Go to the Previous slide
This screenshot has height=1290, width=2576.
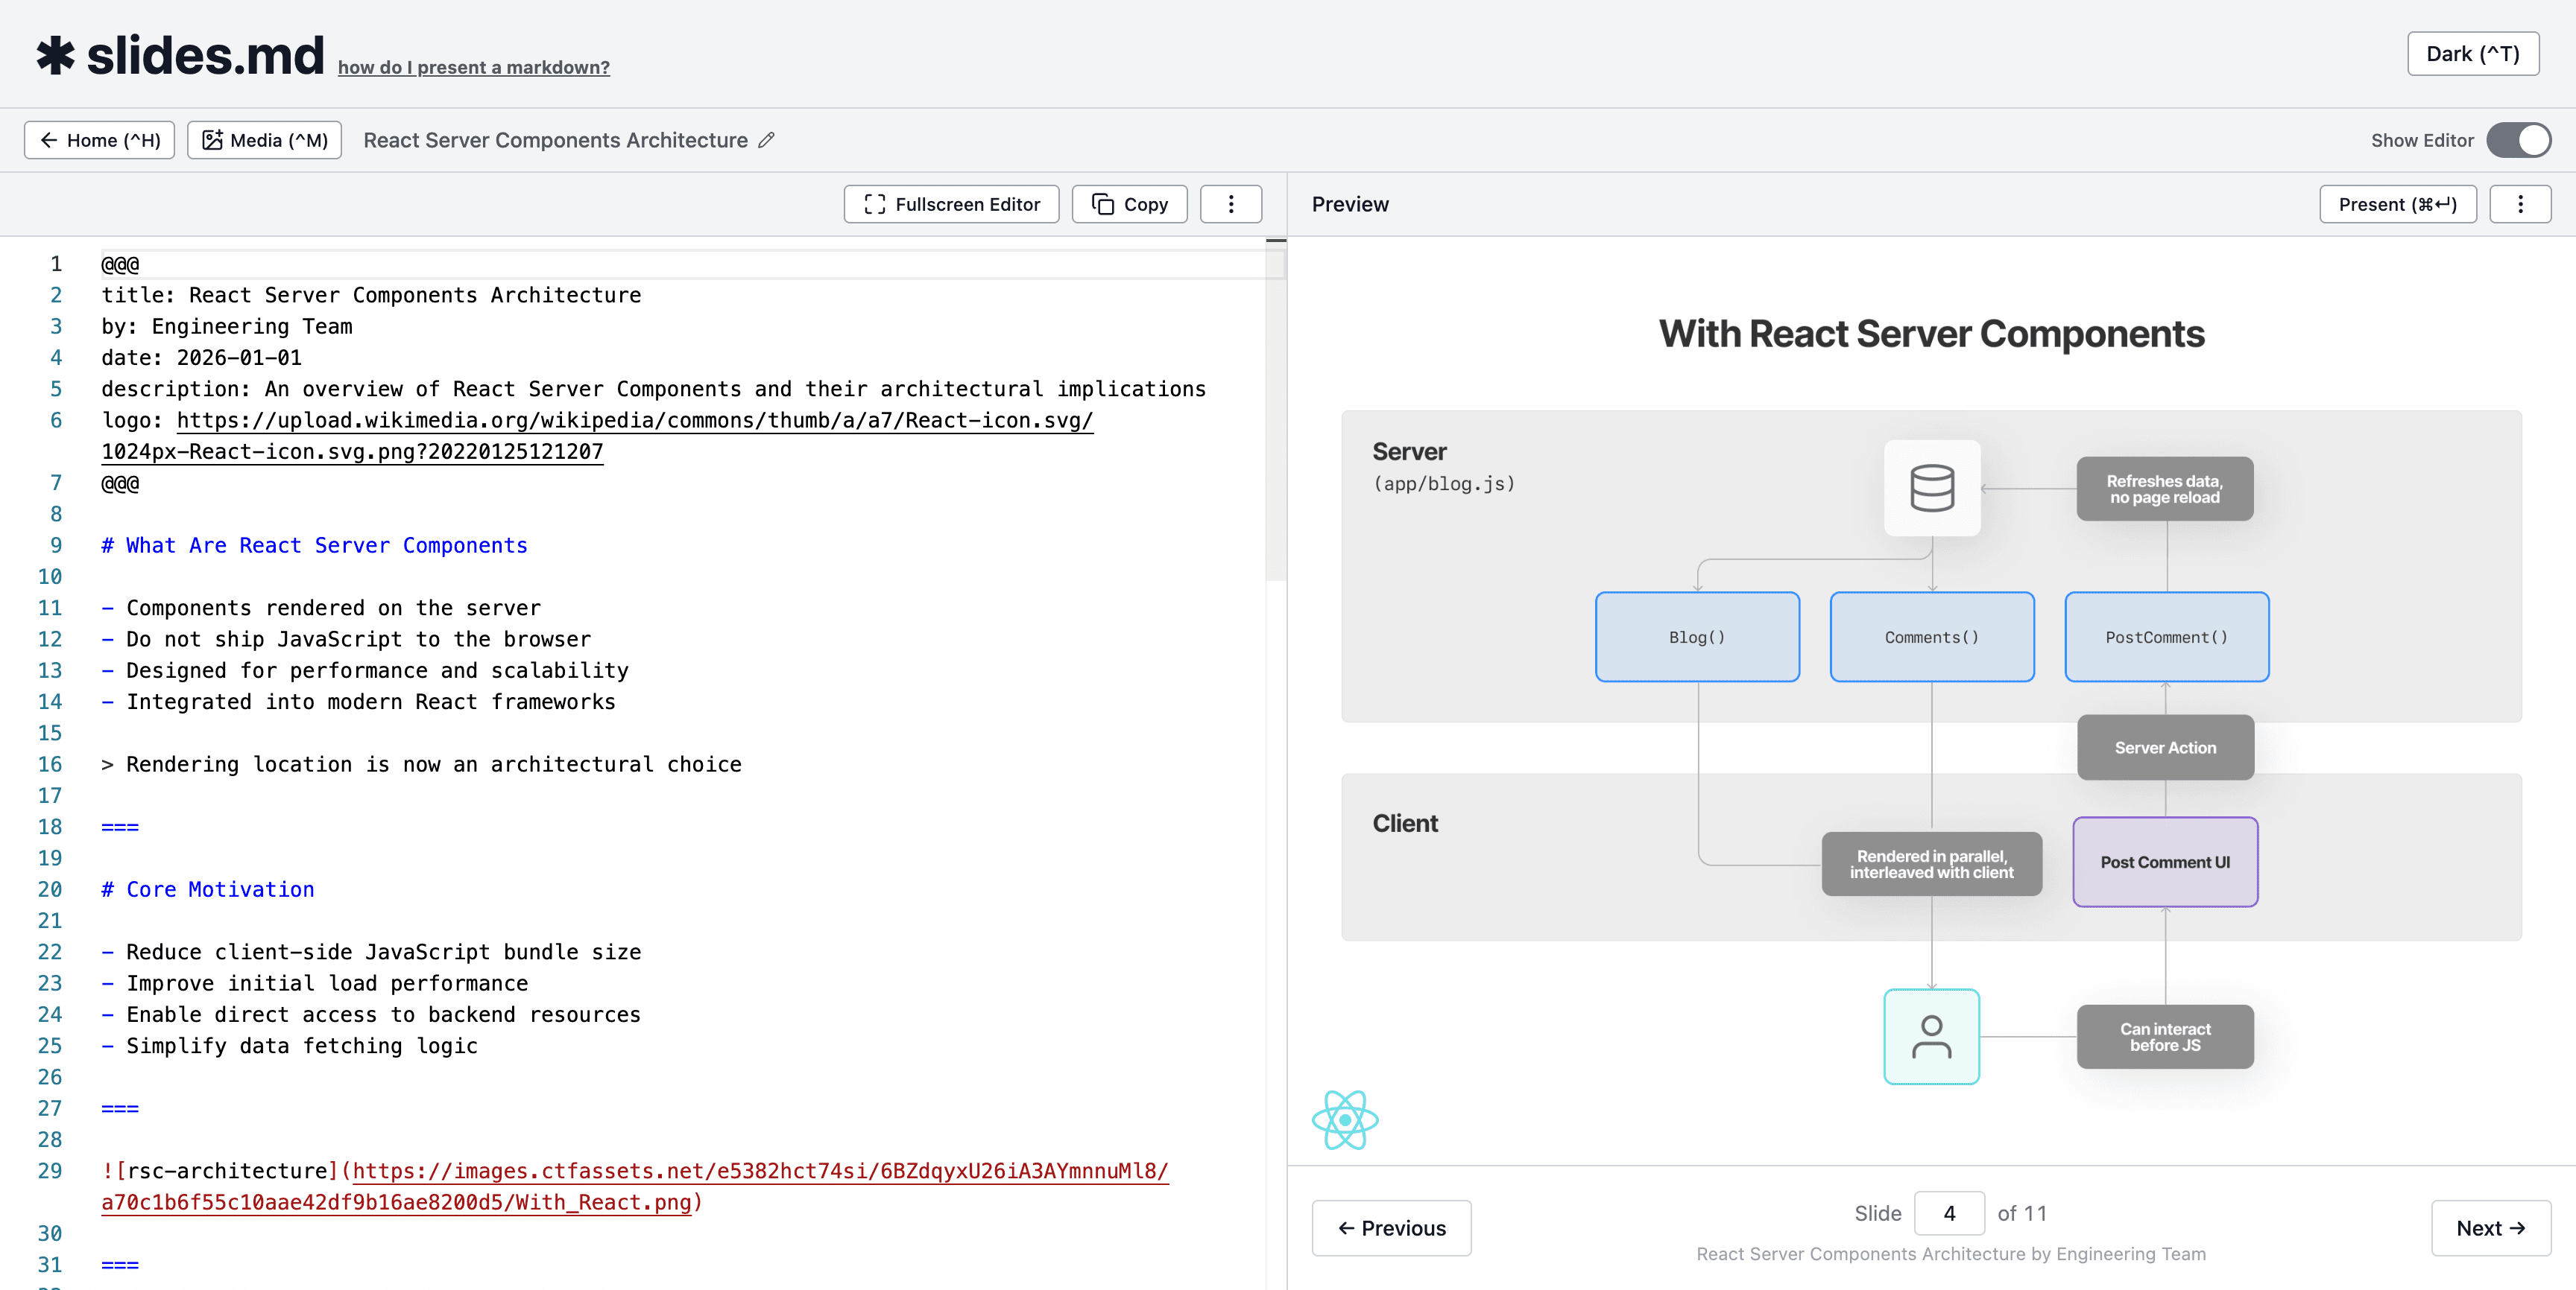(x=1391, y=1228)
